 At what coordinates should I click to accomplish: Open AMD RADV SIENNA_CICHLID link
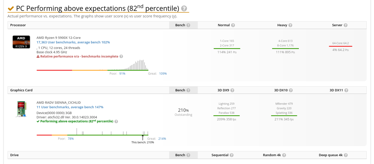tap(58, 103)
